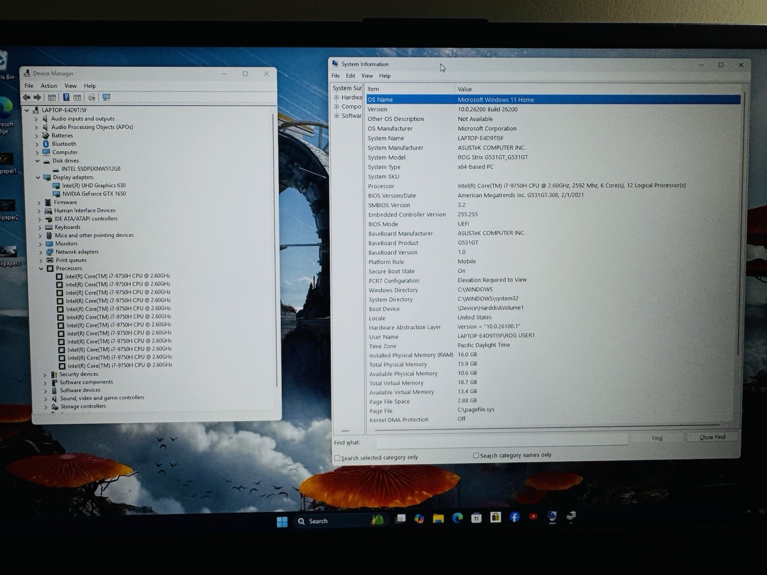
Task: Open Microsoft Store from the taskbar
Action: 476,518
